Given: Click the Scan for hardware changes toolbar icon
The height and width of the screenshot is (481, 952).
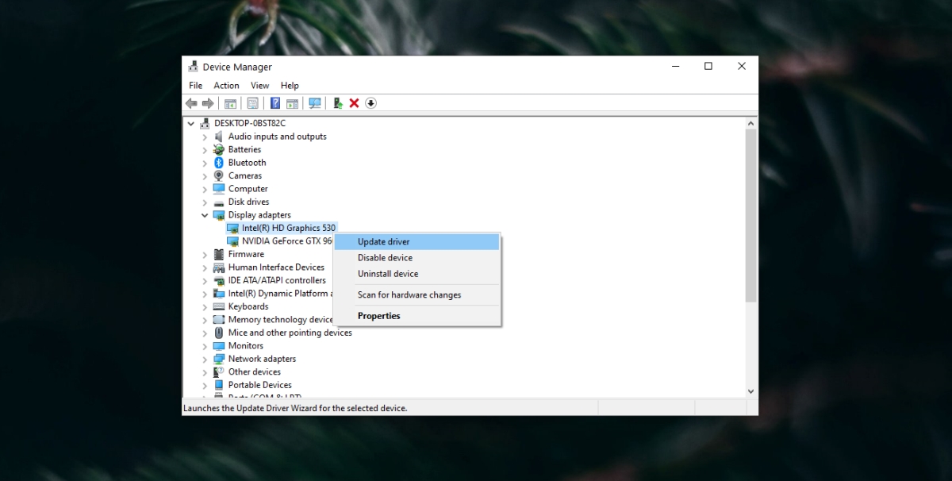Looking at the screenshot, I should tap(315, 103).
